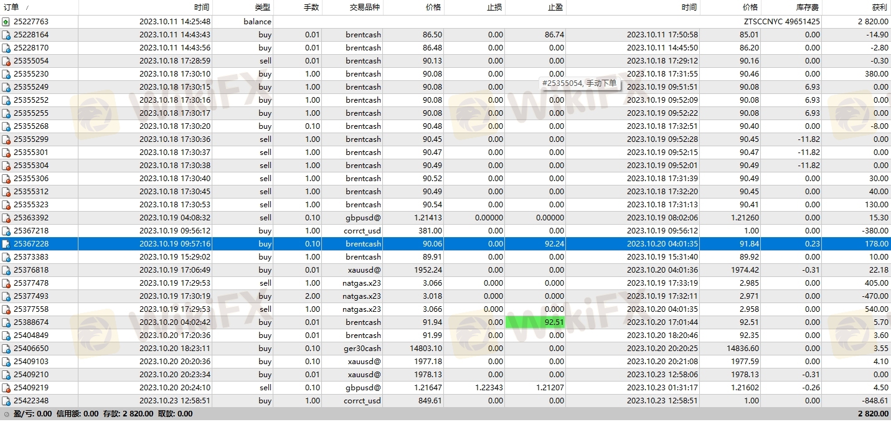Click the icon for selected order 25367228
Image resolution: width=891 pixels, height=427 pixels.
tap(6, 244)
